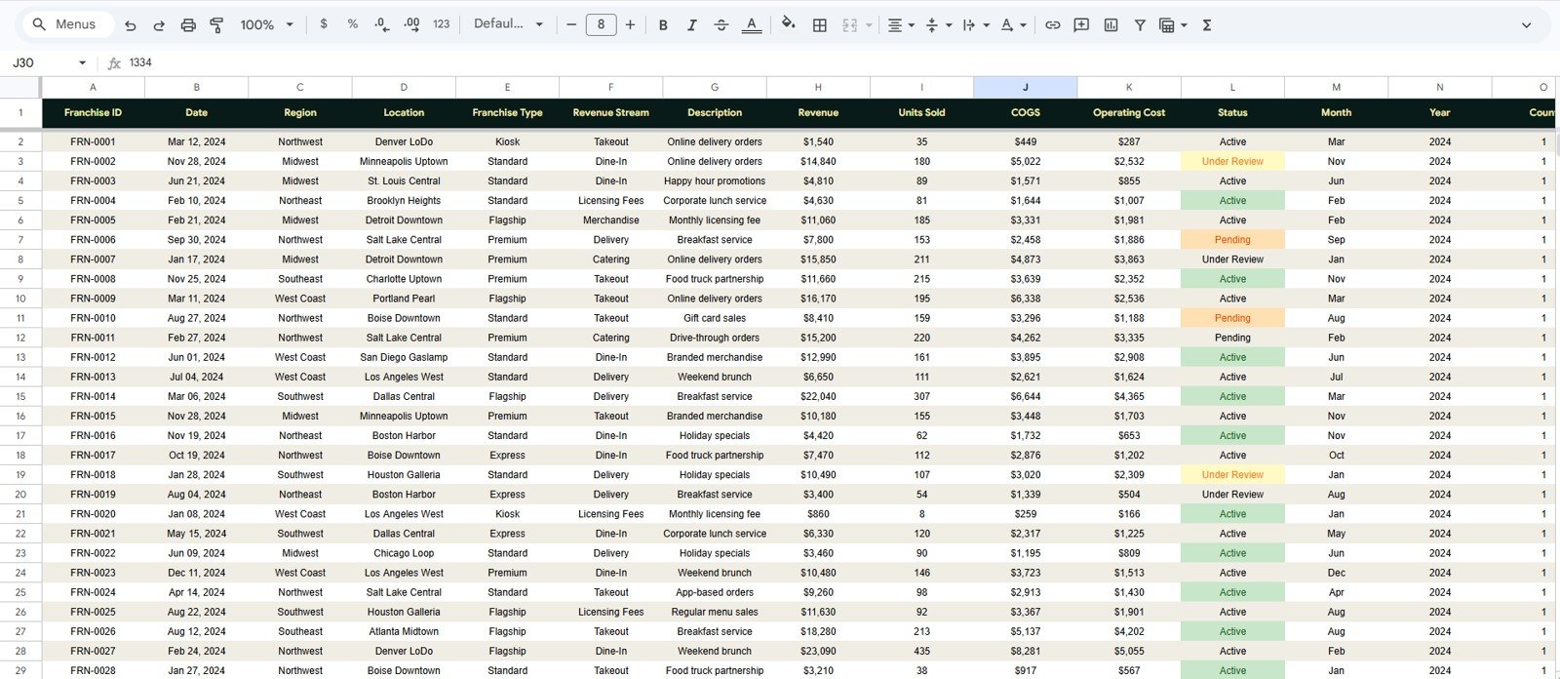Click the Gift card sales description
1560x679 pixels.
[x=715, y=318]
